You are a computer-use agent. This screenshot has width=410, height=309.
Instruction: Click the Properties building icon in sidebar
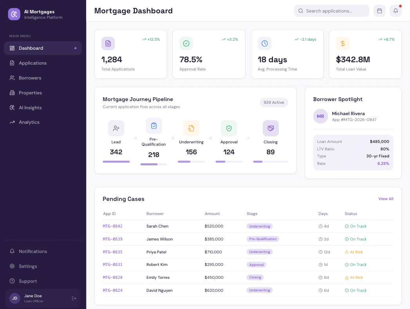pos(12,93)
